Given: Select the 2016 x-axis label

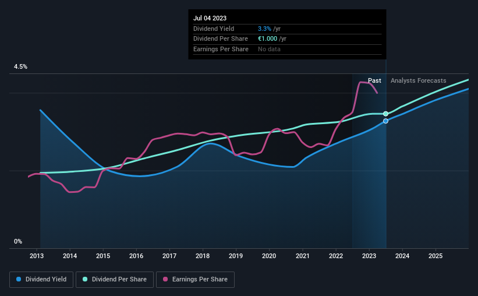Looking at the screenshot, I should [136, 256].
